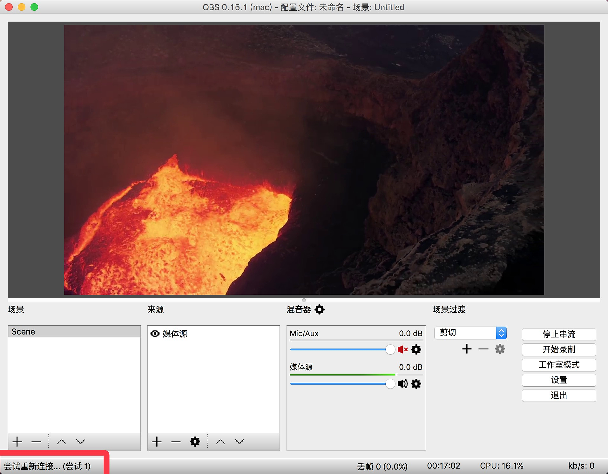
Task: Unmute the Mic/Aux channel
Action: tap(402, 349)
